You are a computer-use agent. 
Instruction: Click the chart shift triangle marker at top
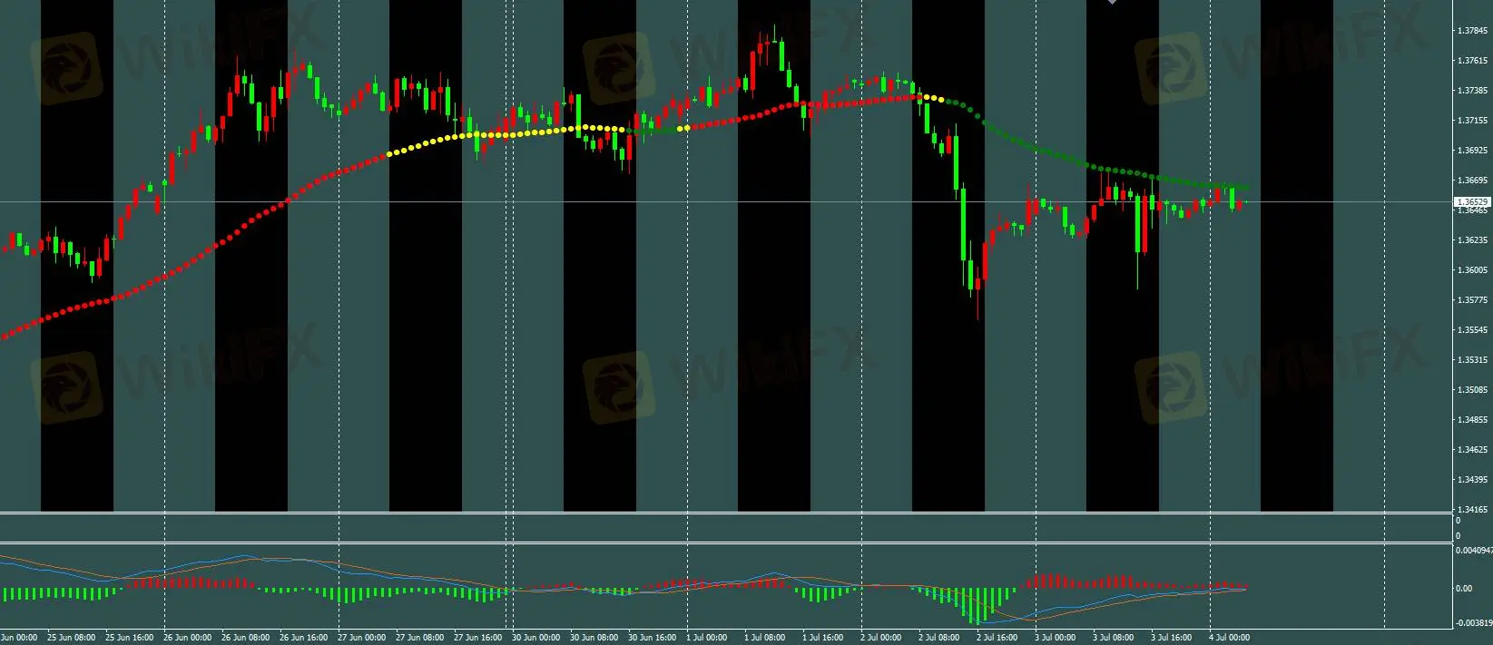point(1113,3)
